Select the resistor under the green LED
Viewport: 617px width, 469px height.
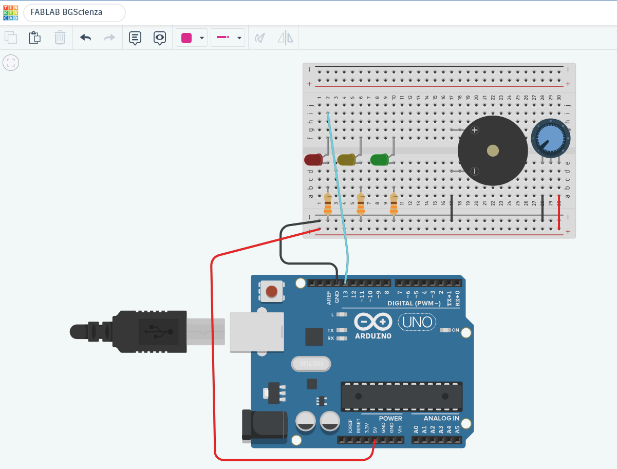[394, 205]
